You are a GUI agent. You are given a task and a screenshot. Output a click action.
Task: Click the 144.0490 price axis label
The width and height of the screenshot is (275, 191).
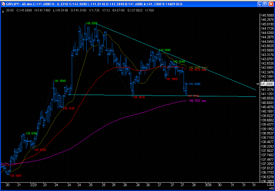268,41
